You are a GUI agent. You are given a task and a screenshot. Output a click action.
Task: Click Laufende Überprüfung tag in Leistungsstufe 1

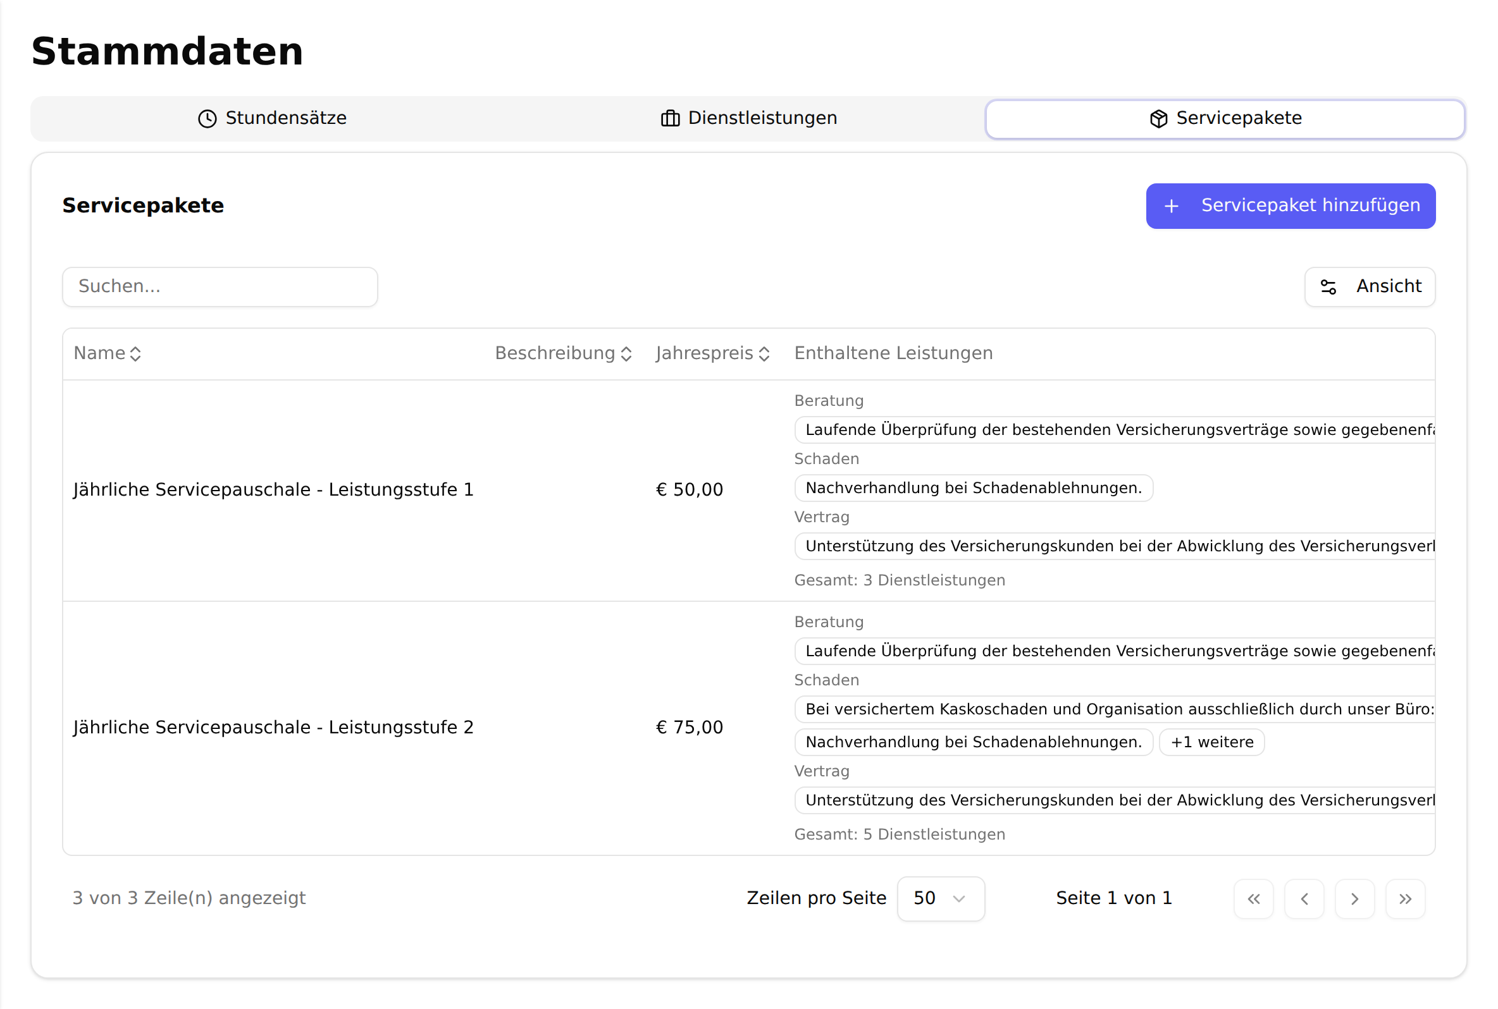tap(1114, 430)
